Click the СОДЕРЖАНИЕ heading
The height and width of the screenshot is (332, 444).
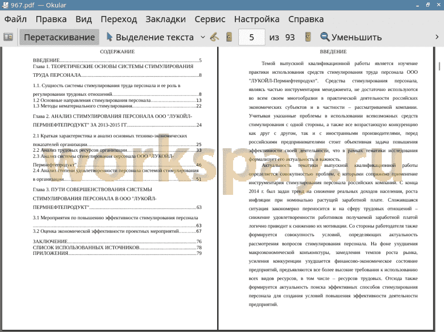point(117,52)
